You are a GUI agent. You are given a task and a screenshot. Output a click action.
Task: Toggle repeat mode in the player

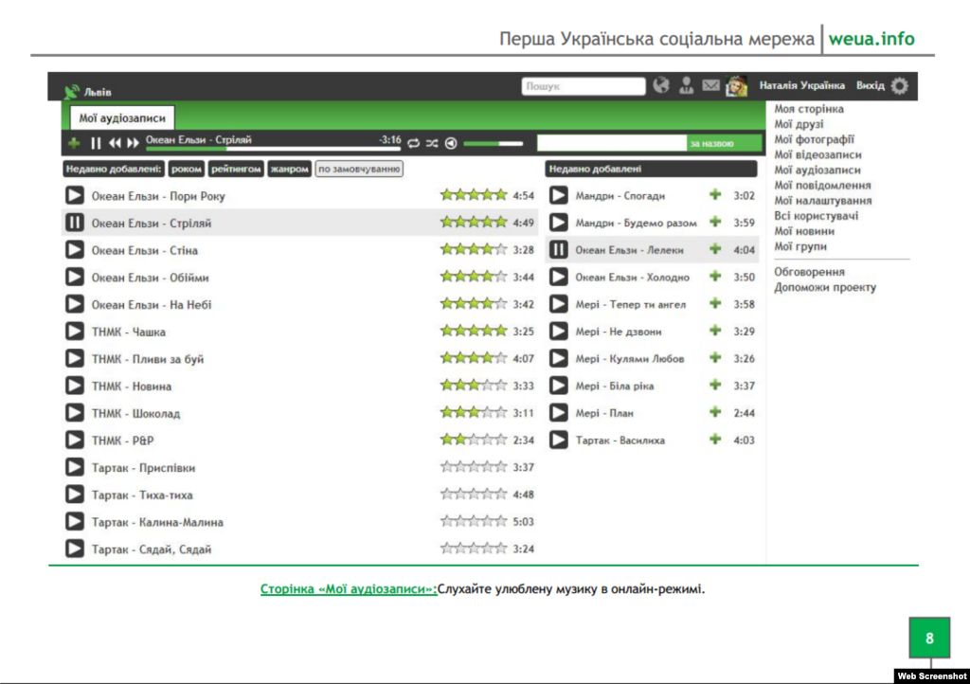[413, 143]
